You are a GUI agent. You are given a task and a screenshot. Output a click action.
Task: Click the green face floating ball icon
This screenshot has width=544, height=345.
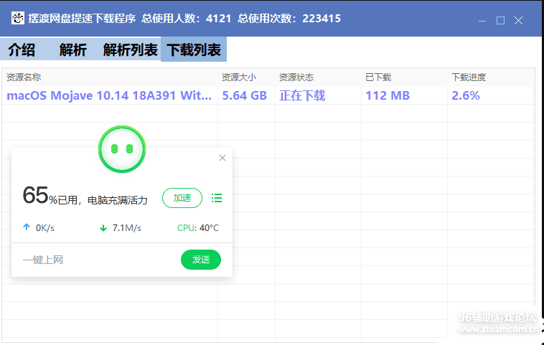pyautogui.click(x=122, y=149)
